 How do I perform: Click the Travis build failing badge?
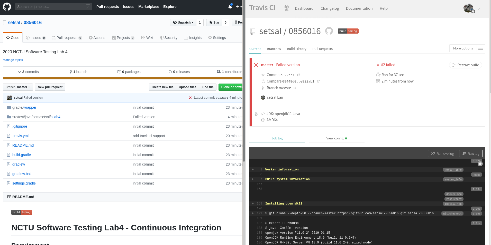click(348, 31)
